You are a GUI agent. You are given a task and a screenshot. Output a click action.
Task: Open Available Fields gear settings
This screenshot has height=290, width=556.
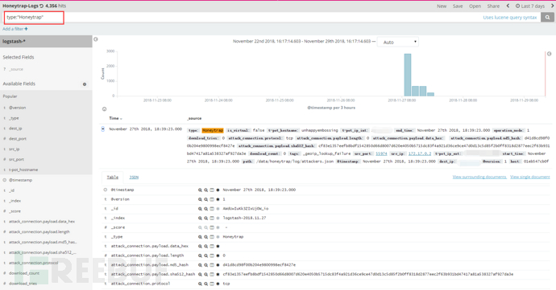(x=85, y=84)
